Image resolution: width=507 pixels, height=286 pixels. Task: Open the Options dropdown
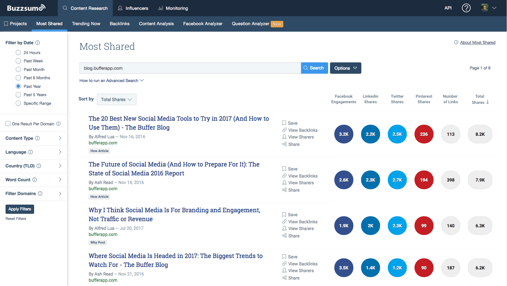point(345,68)
